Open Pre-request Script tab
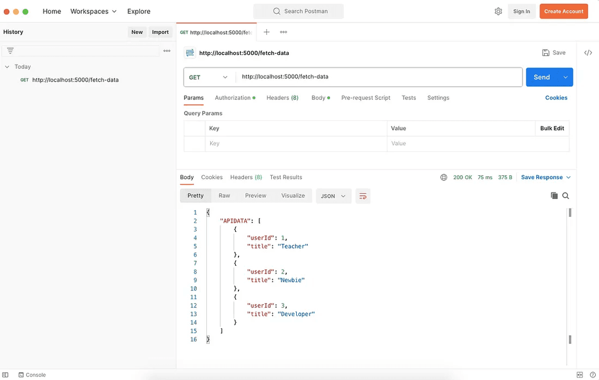 pyautogui.click(x=366, y=98)
